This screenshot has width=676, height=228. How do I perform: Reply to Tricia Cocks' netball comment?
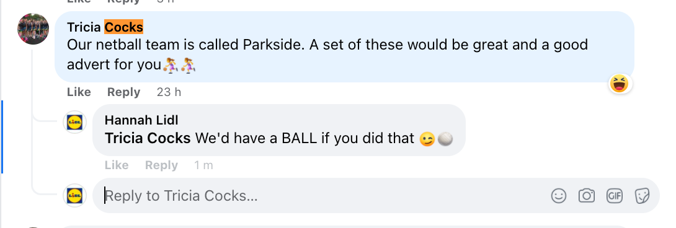click(124, 92)
